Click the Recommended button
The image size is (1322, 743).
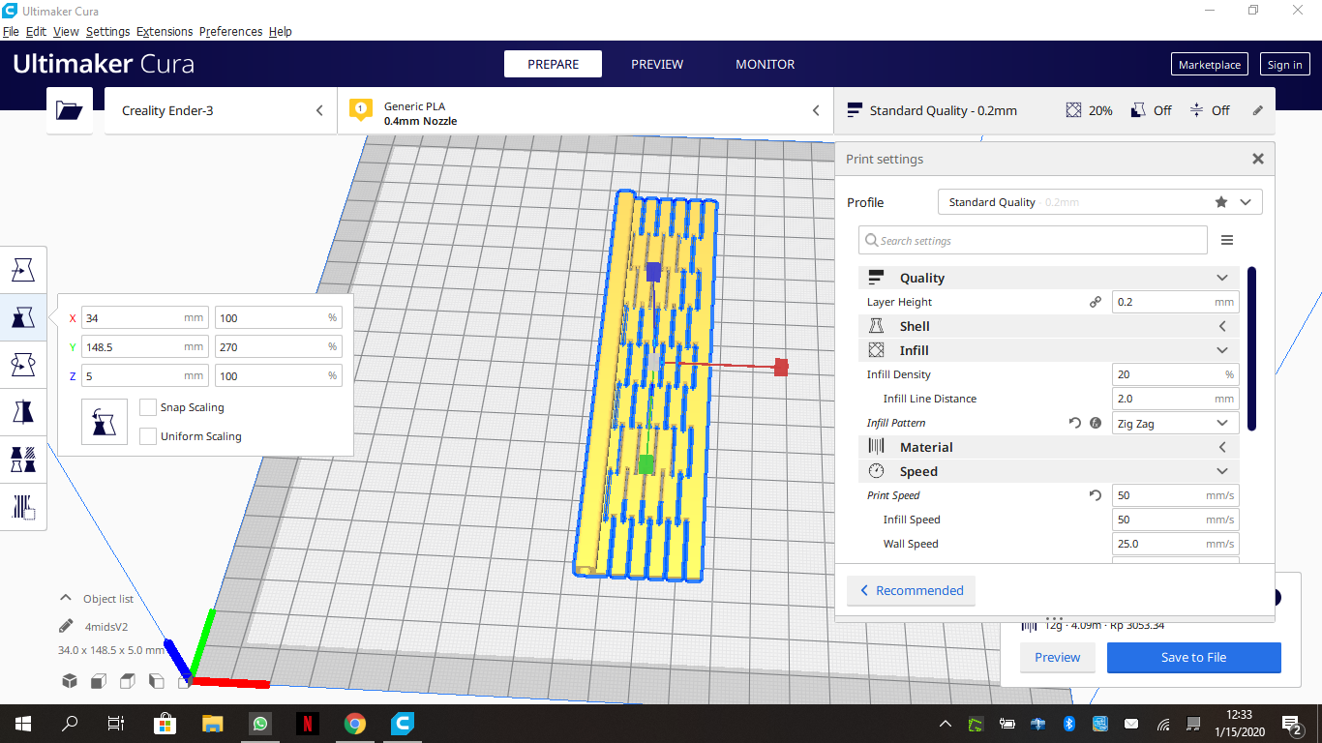coord(911,590)
